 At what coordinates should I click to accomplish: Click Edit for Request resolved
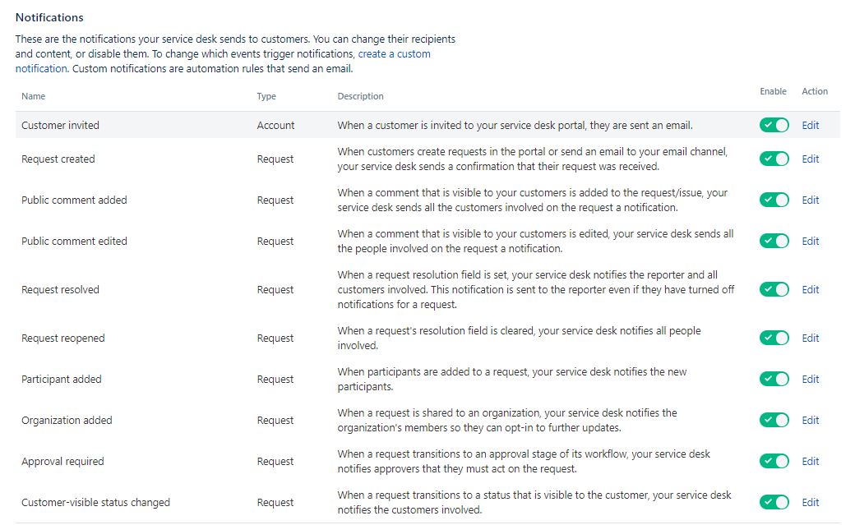(x=811, y=289)
